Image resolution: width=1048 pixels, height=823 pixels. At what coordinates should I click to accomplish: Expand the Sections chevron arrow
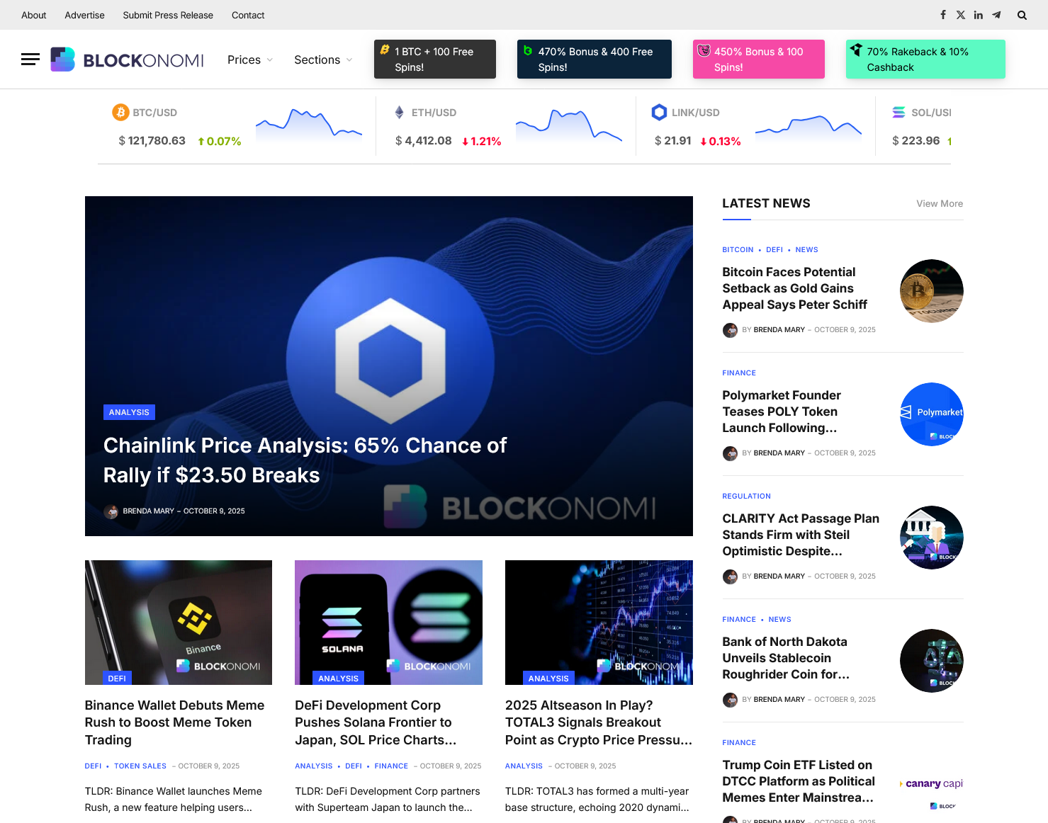(349, 60)
